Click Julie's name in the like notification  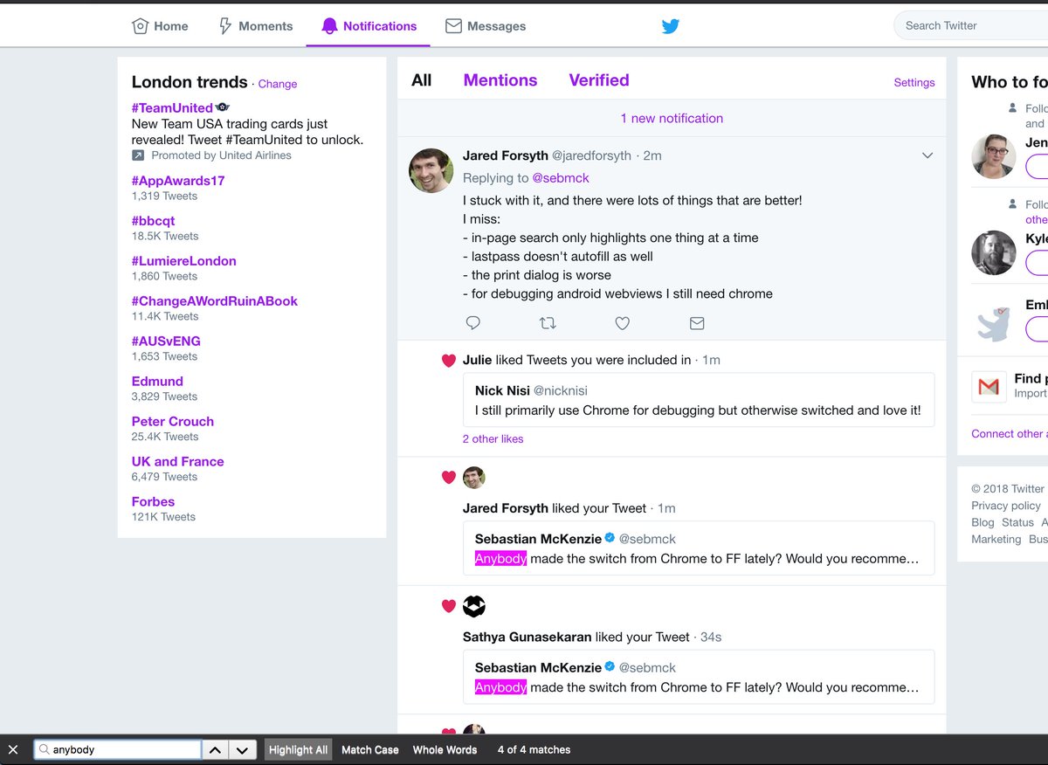477,360
